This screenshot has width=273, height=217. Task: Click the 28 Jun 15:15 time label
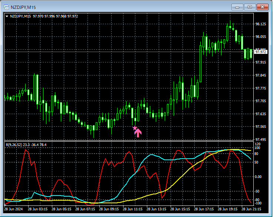(180, 209)
